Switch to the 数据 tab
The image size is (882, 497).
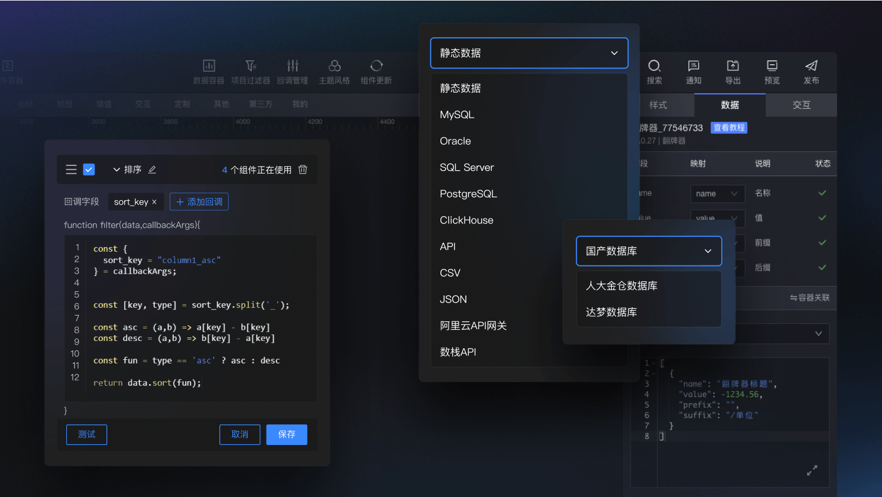click(730, 105)
